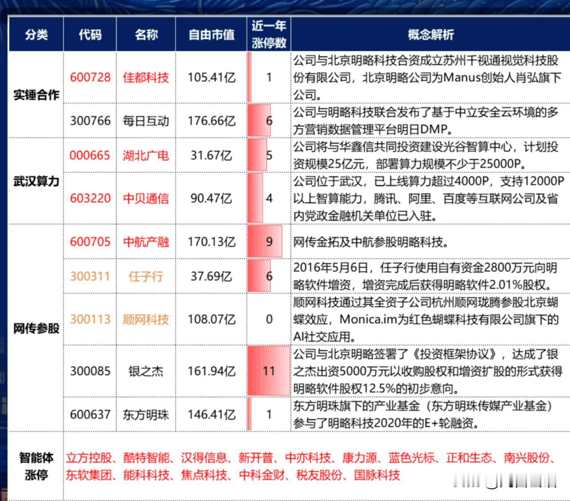Click stock code 000665
Image resolution: width=570 pixels, height=501 pixels.
[90, 155]
